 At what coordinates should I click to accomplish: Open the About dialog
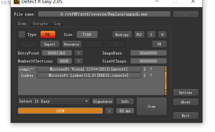coord(186,102)
